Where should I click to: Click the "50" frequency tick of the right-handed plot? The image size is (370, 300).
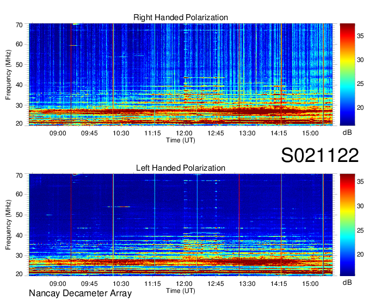click(x=19, y=65)
